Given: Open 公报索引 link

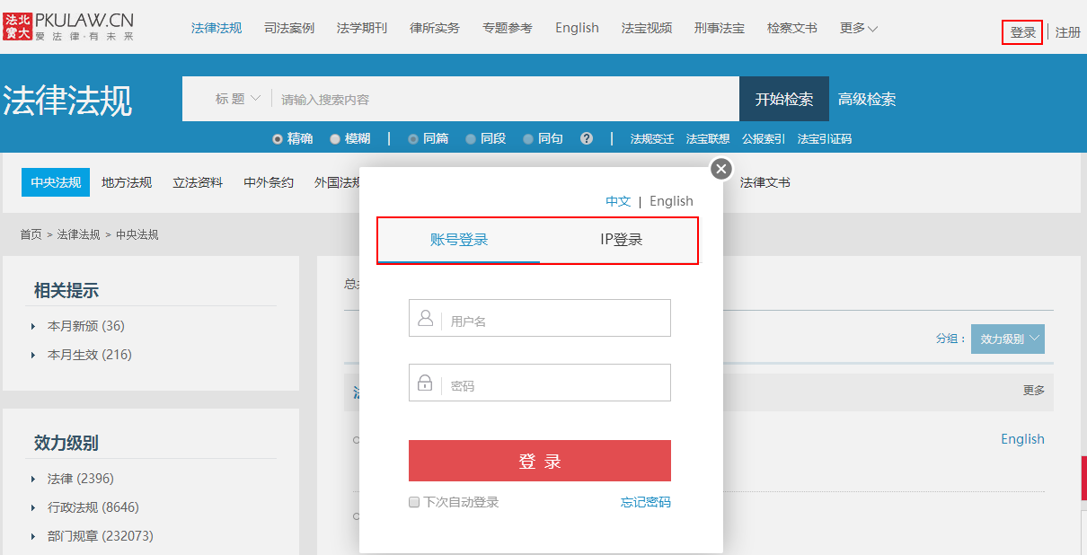Looking at the screenshot, I should click(x=764, y=139).
